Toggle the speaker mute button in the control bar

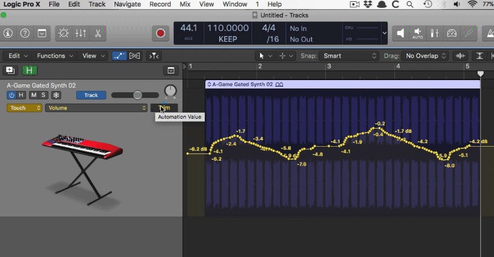point(400,33)
